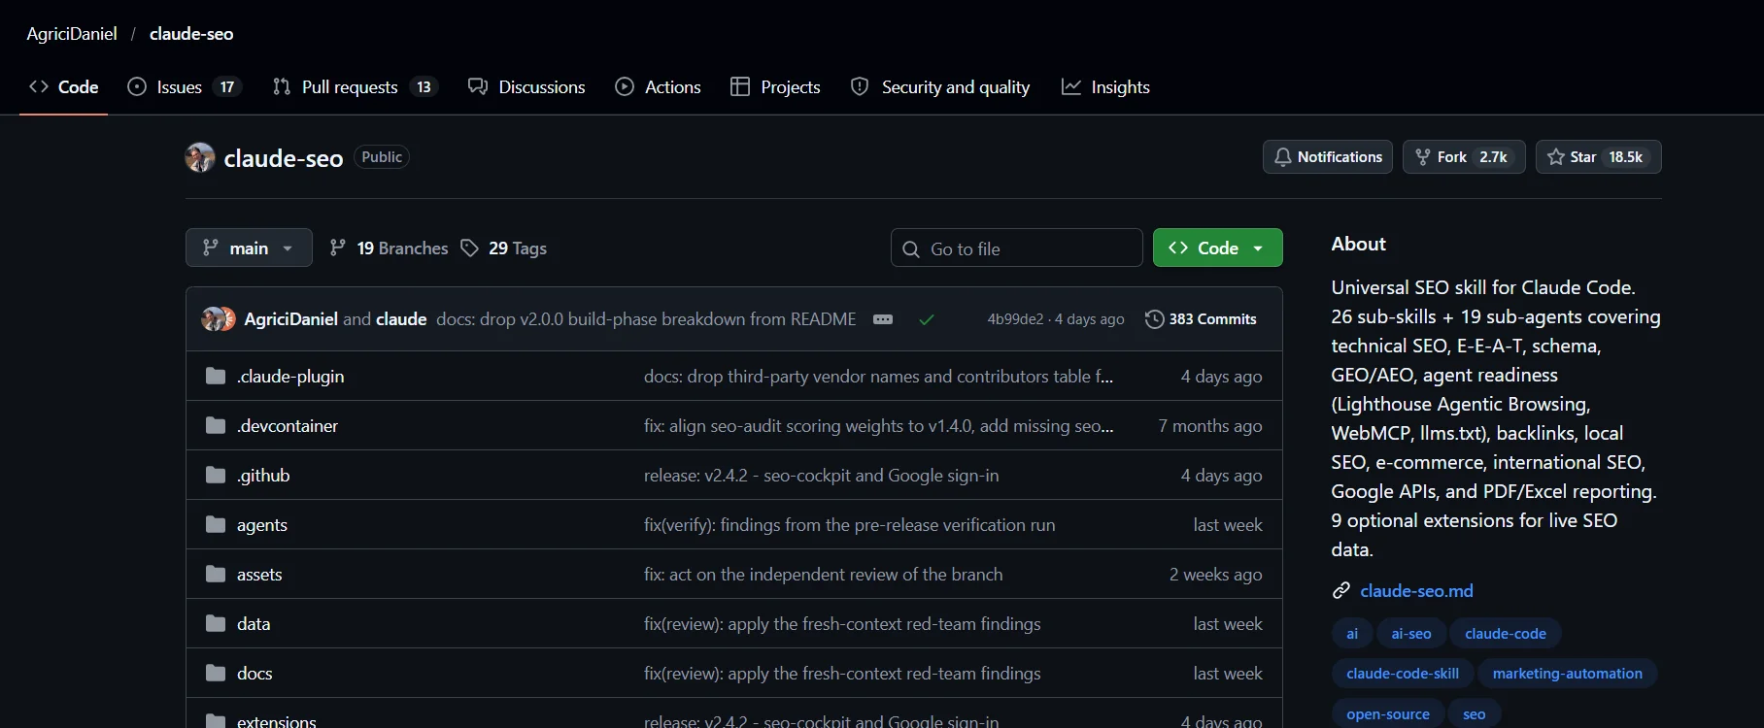The width and height of the screenshot is (1764, 728).
Task: Focus the Go to file search field
Action: 1016,248
